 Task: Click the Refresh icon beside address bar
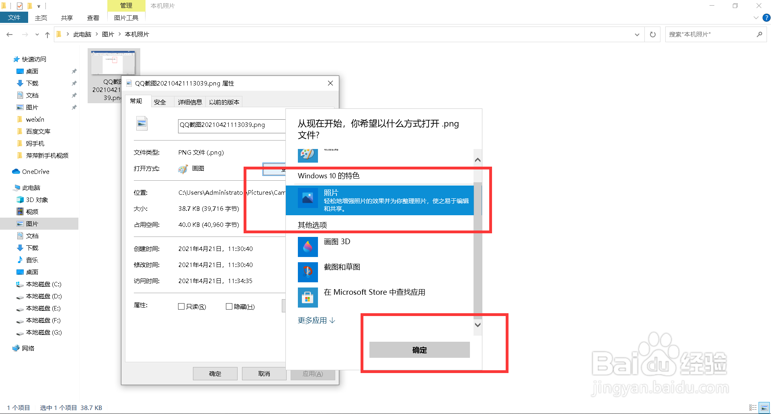653,35
